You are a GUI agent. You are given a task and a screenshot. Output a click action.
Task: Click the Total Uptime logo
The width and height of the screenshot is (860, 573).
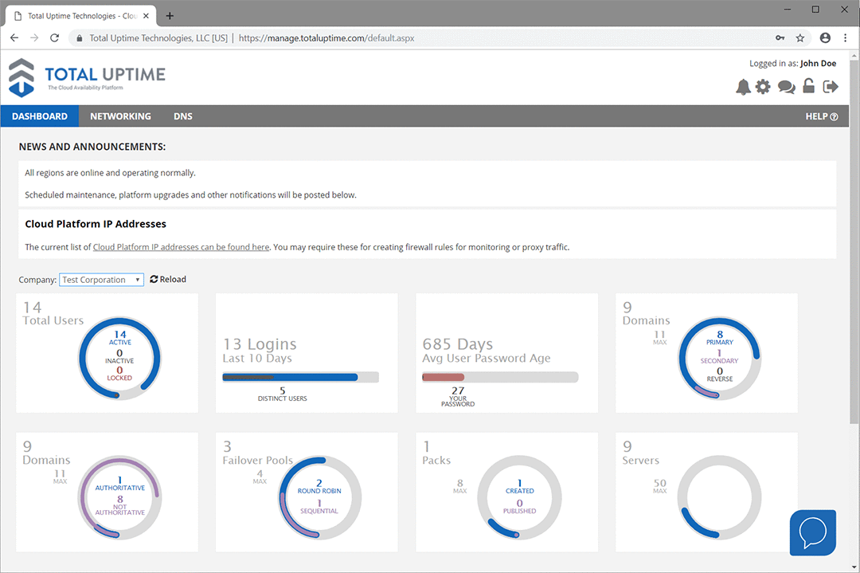coord(86,78)
